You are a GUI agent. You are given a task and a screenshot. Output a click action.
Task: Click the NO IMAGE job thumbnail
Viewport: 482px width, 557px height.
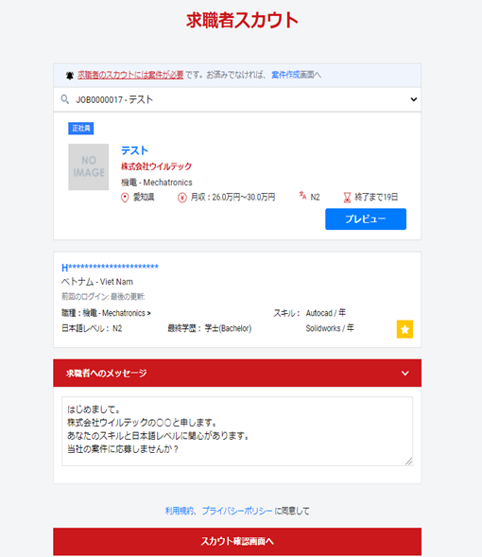89,167
